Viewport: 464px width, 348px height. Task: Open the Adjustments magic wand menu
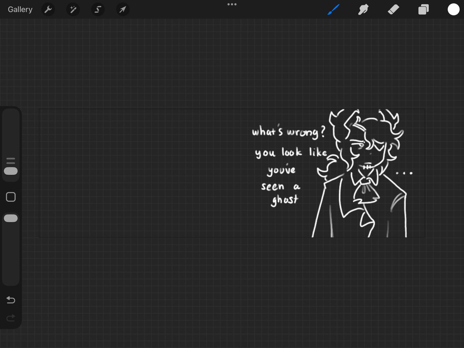click(73, 10)
